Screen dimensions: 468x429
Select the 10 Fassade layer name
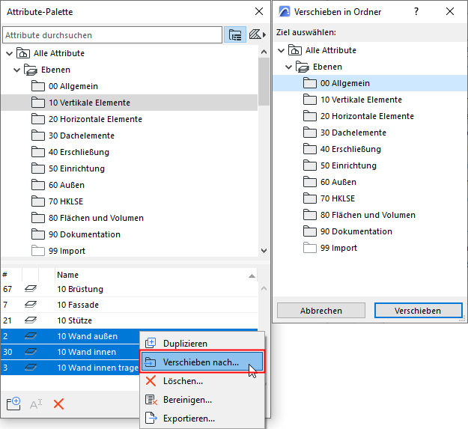(x=78, y=305)
